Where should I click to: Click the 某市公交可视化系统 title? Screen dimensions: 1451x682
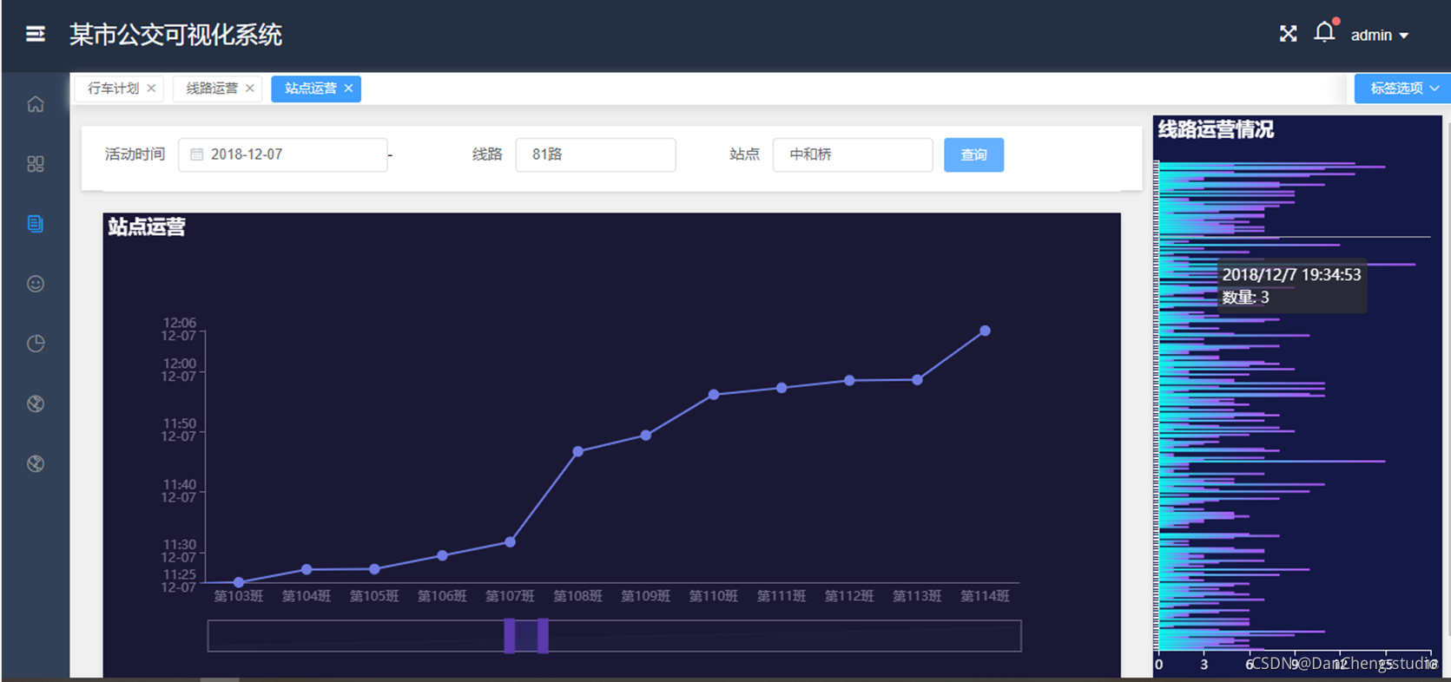(175, 35)
